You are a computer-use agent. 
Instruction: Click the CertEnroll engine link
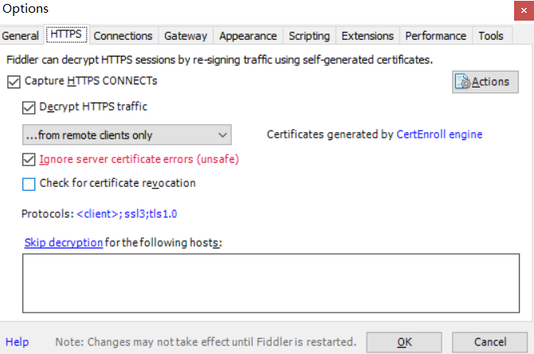(439, 134)
